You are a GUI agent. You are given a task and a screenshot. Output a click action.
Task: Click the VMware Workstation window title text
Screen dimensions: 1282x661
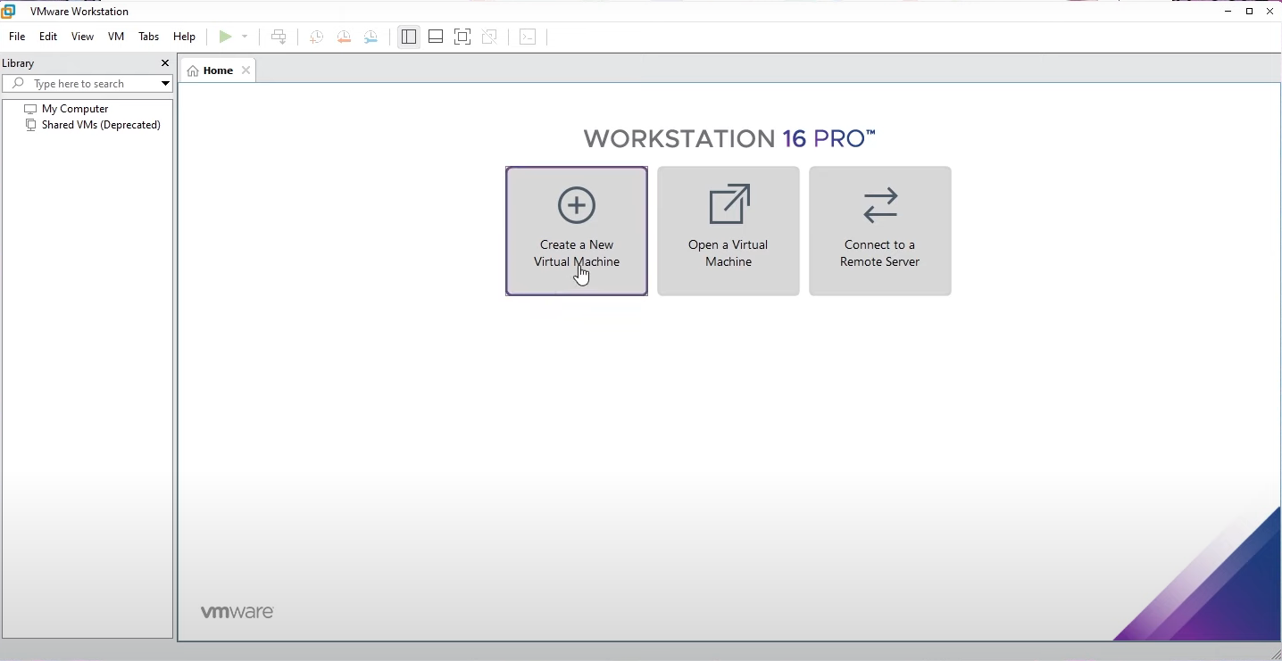[x=79, y=12]
